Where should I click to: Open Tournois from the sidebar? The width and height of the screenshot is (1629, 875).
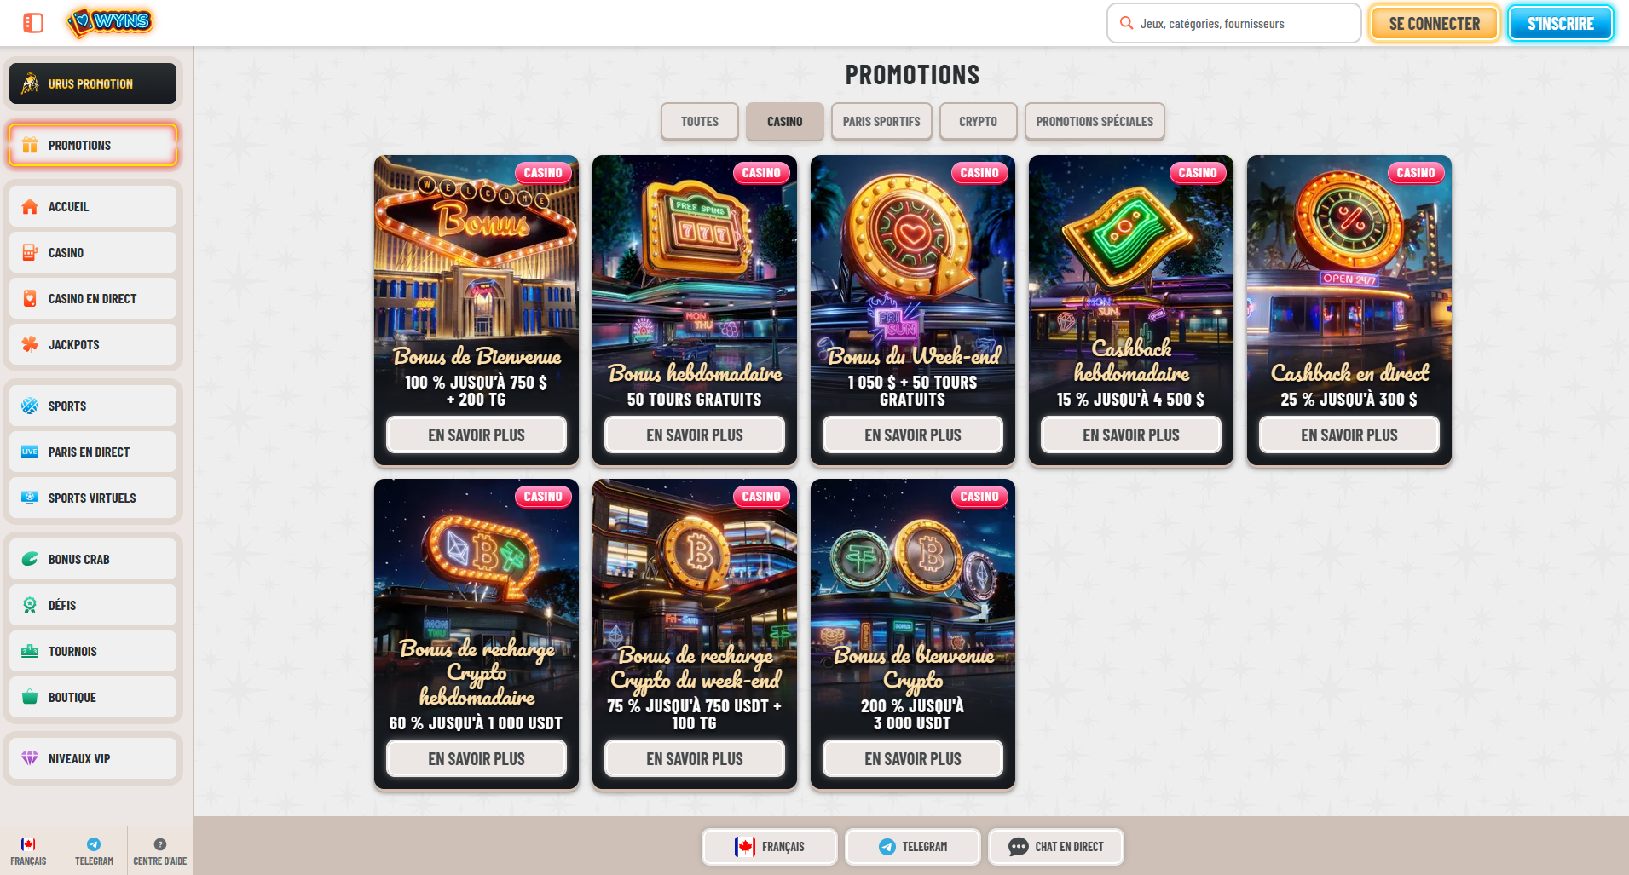[93, 651]
